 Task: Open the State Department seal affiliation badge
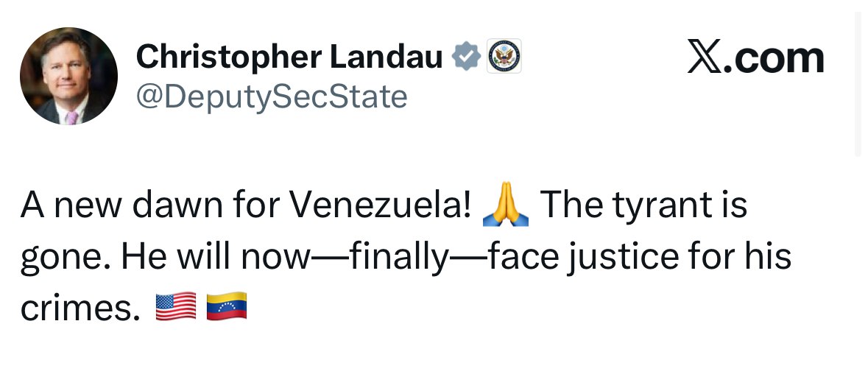pyautogui.click(x=504, y=57)
